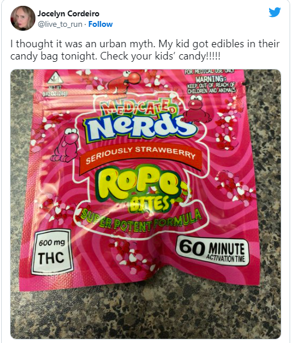
Task: Click the Twitter bird logo
Action: click(275, 12)
